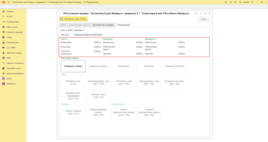
Task: Click Возврат по чеку (Alt + F6) button
Action: click(174, 83)
